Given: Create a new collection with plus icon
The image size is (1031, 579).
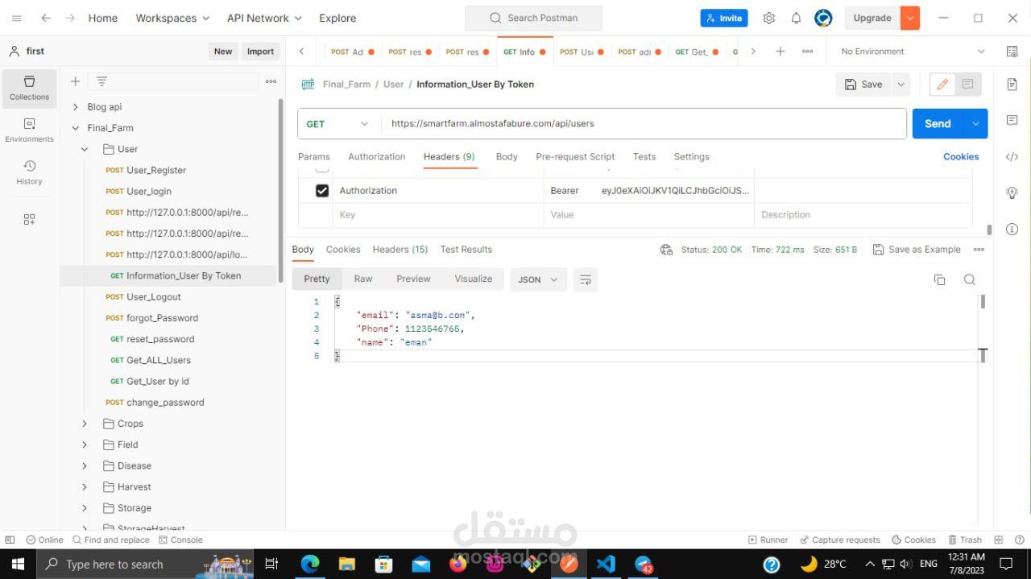Looking at the screenshot, I should tap(75, 81).
